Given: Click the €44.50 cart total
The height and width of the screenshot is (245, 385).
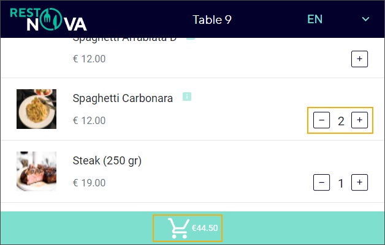Looking at the screenshot, I should tap(205, 229).
